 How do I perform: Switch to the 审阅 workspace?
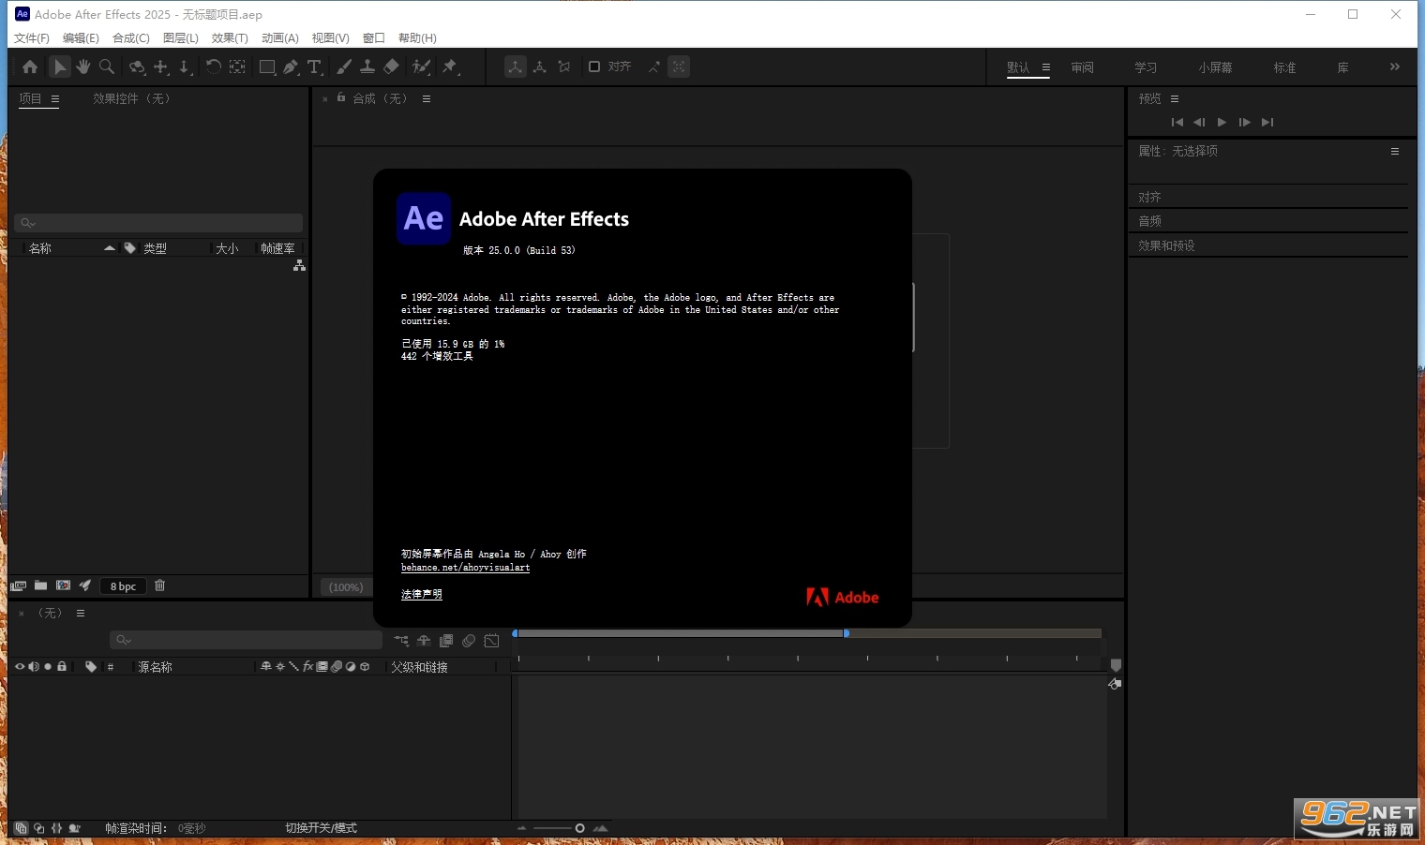click(1083, 67)
